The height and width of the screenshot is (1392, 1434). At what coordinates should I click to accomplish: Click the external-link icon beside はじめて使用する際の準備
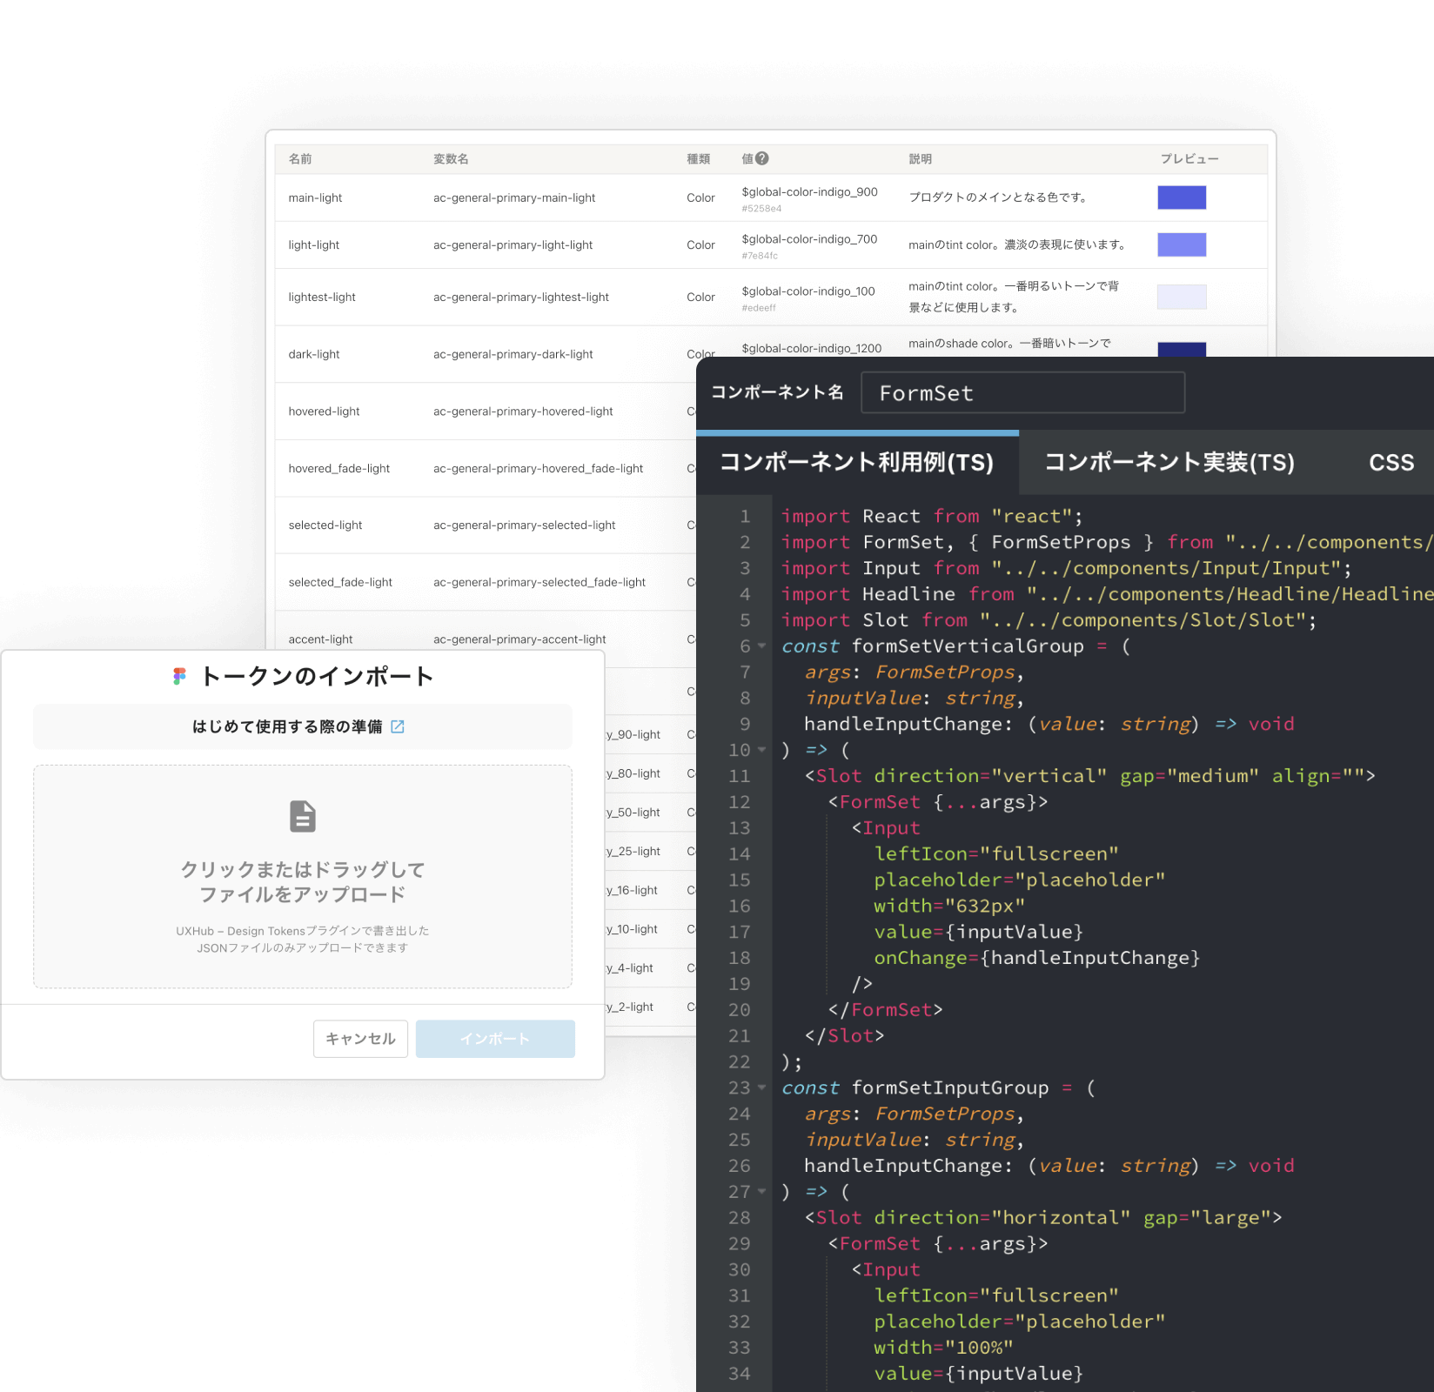coord(399,726)
